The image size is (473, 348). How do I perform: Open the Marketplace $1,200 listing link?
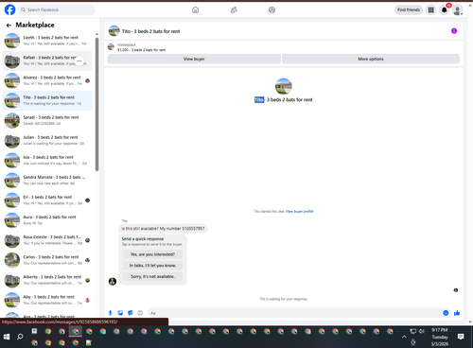coord(141,47)
